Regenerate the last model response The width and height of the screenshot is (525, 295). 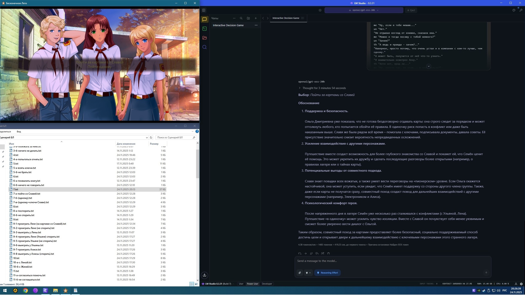pos(300,254)
